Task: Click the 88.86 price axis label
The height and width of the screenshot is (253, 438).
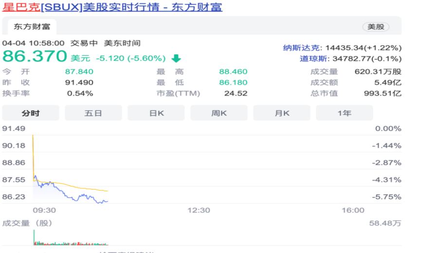Action: click(14, 163)
